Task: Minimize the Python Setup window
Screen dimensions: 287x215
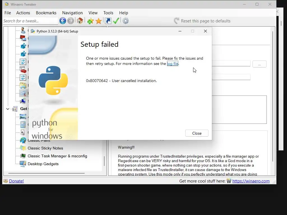Action: click(x=180, y=31)
